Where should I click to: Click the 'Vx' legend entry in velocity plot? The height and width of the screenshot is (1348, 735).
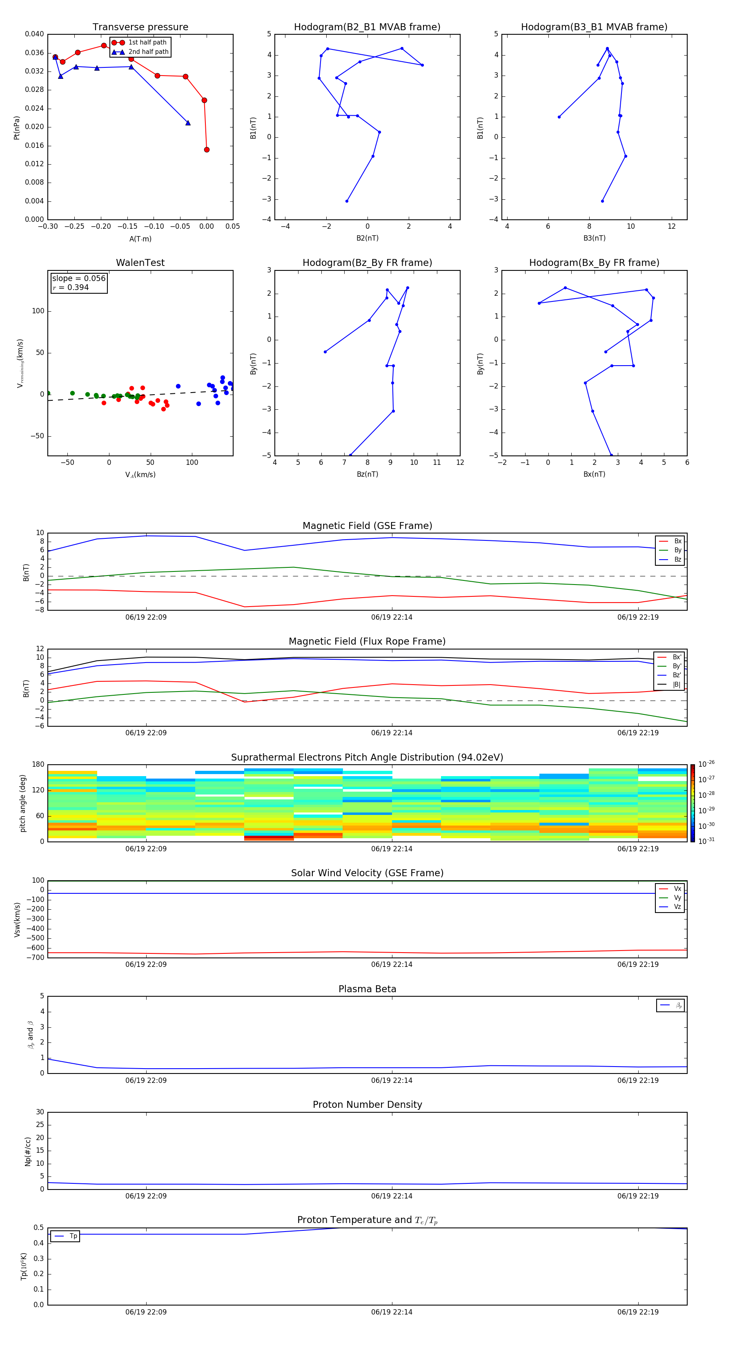point(670,888)
